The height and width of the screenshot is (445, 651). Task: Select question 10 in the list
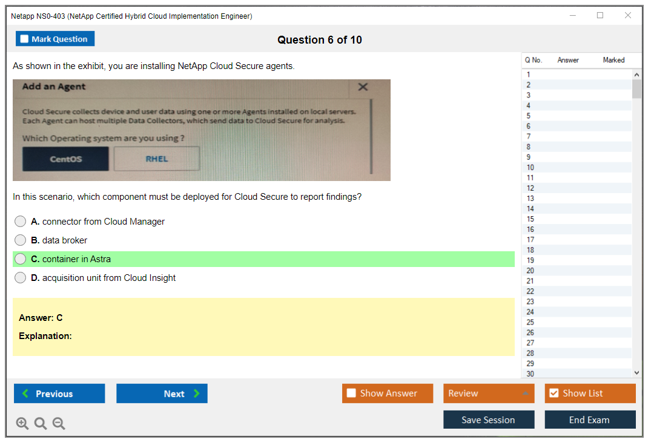click(x=530, y=168)
